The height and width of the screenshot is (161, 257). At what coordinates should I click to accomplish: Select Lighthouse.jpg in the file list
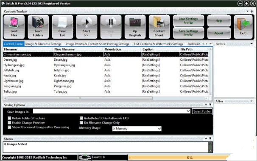coord(106,81)
